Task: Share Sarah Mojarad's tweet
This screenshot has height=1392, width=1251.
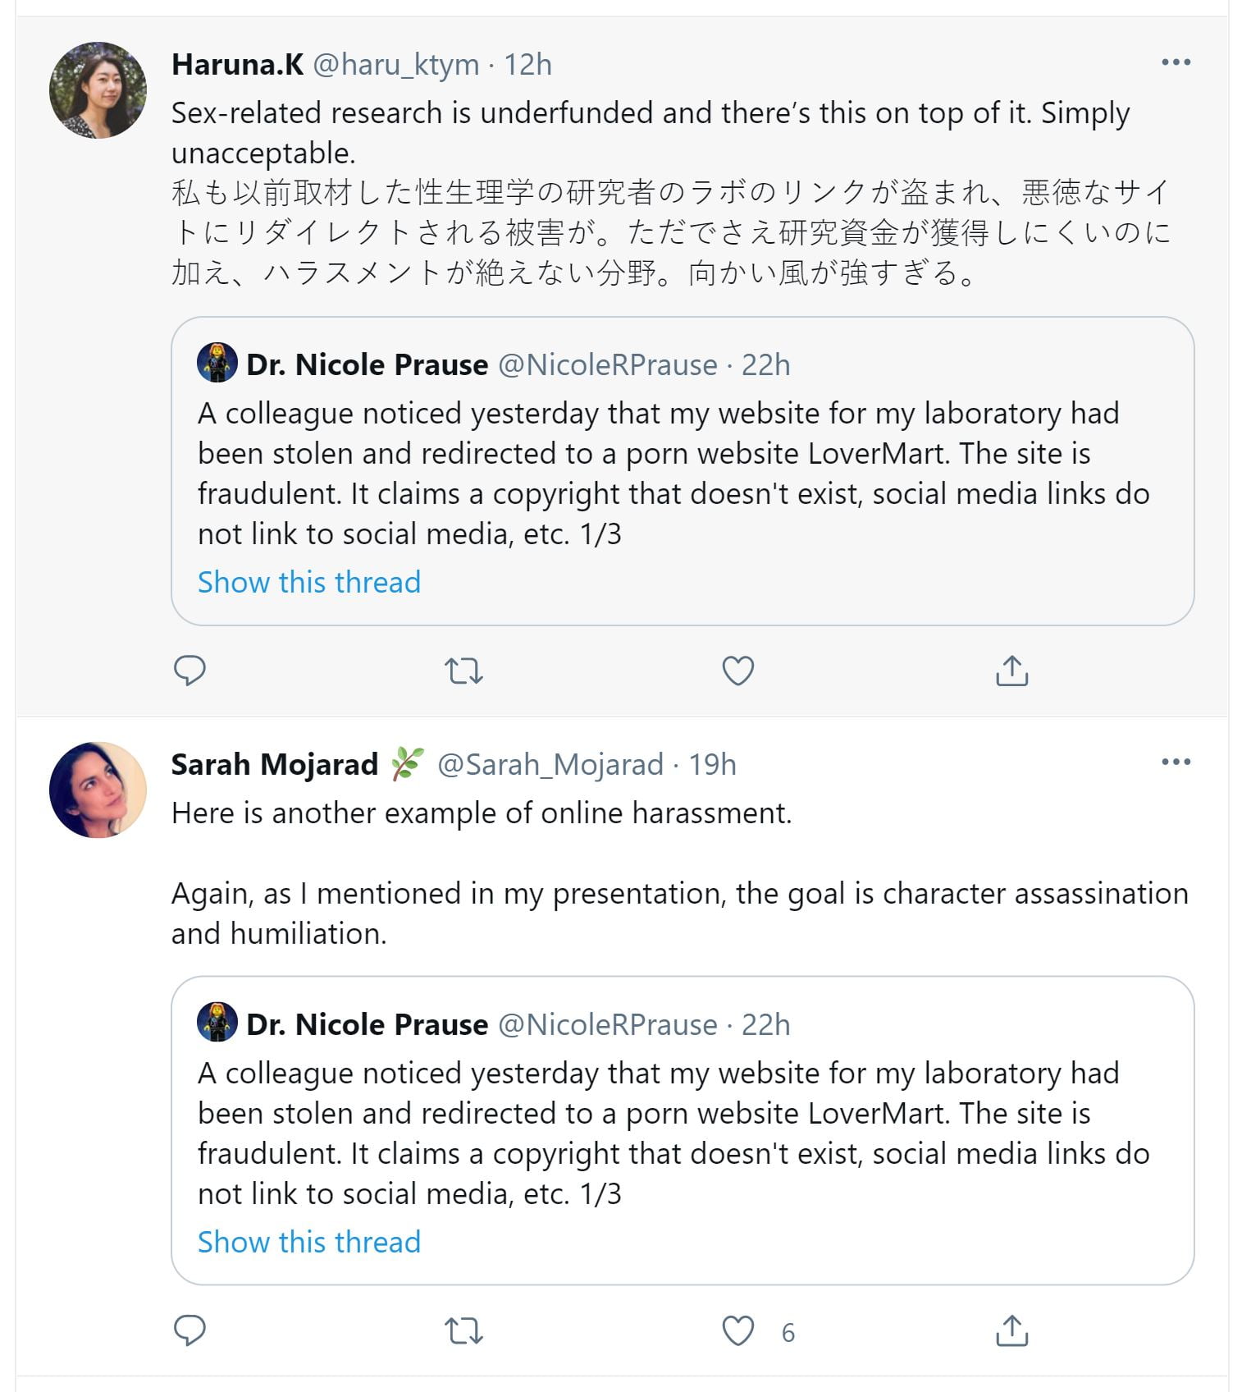Action: 1011,1330
